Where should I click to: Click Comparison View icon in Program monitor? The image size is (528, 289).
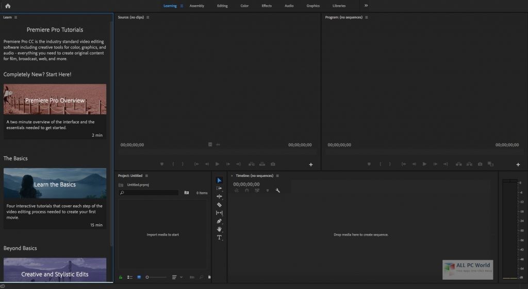[491, 164]
